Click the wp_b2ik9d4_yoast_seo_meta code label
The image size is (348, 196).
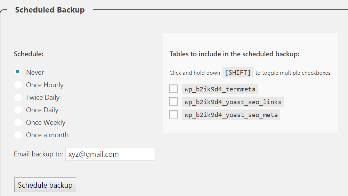point(231,114)
